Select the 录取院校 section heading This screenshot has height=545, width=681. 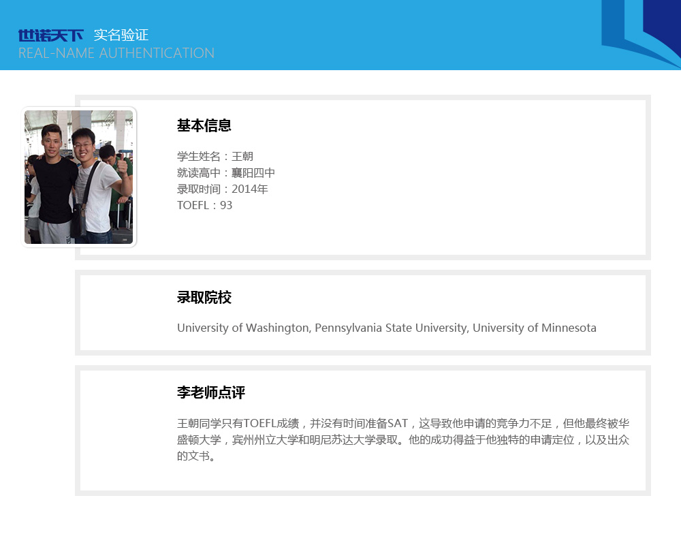point(204,298)
